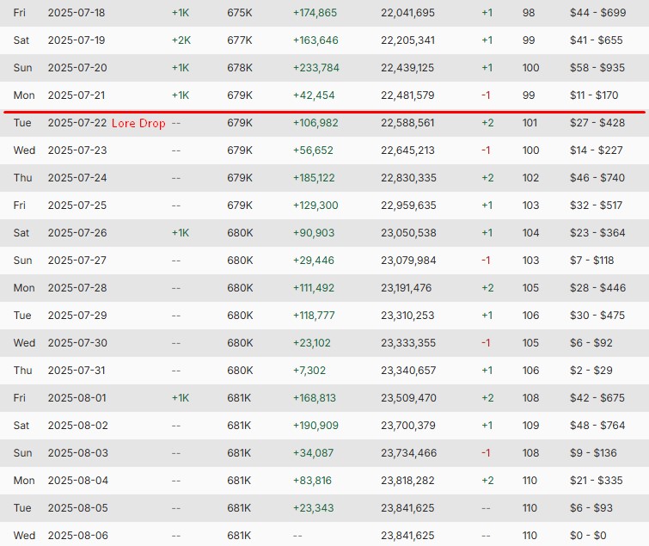Click the +233,784 views value
Viewport: 649px width, 546px height.
click(316, 68)
